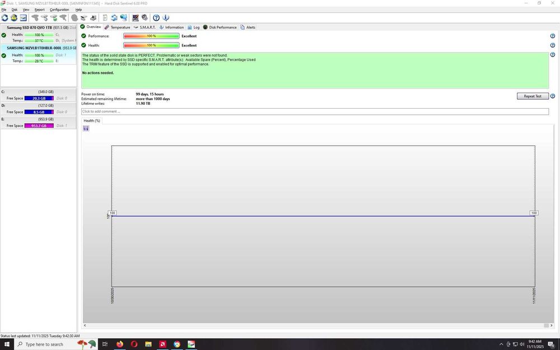Switch to the Disk Performance tab

click(220, 27)
